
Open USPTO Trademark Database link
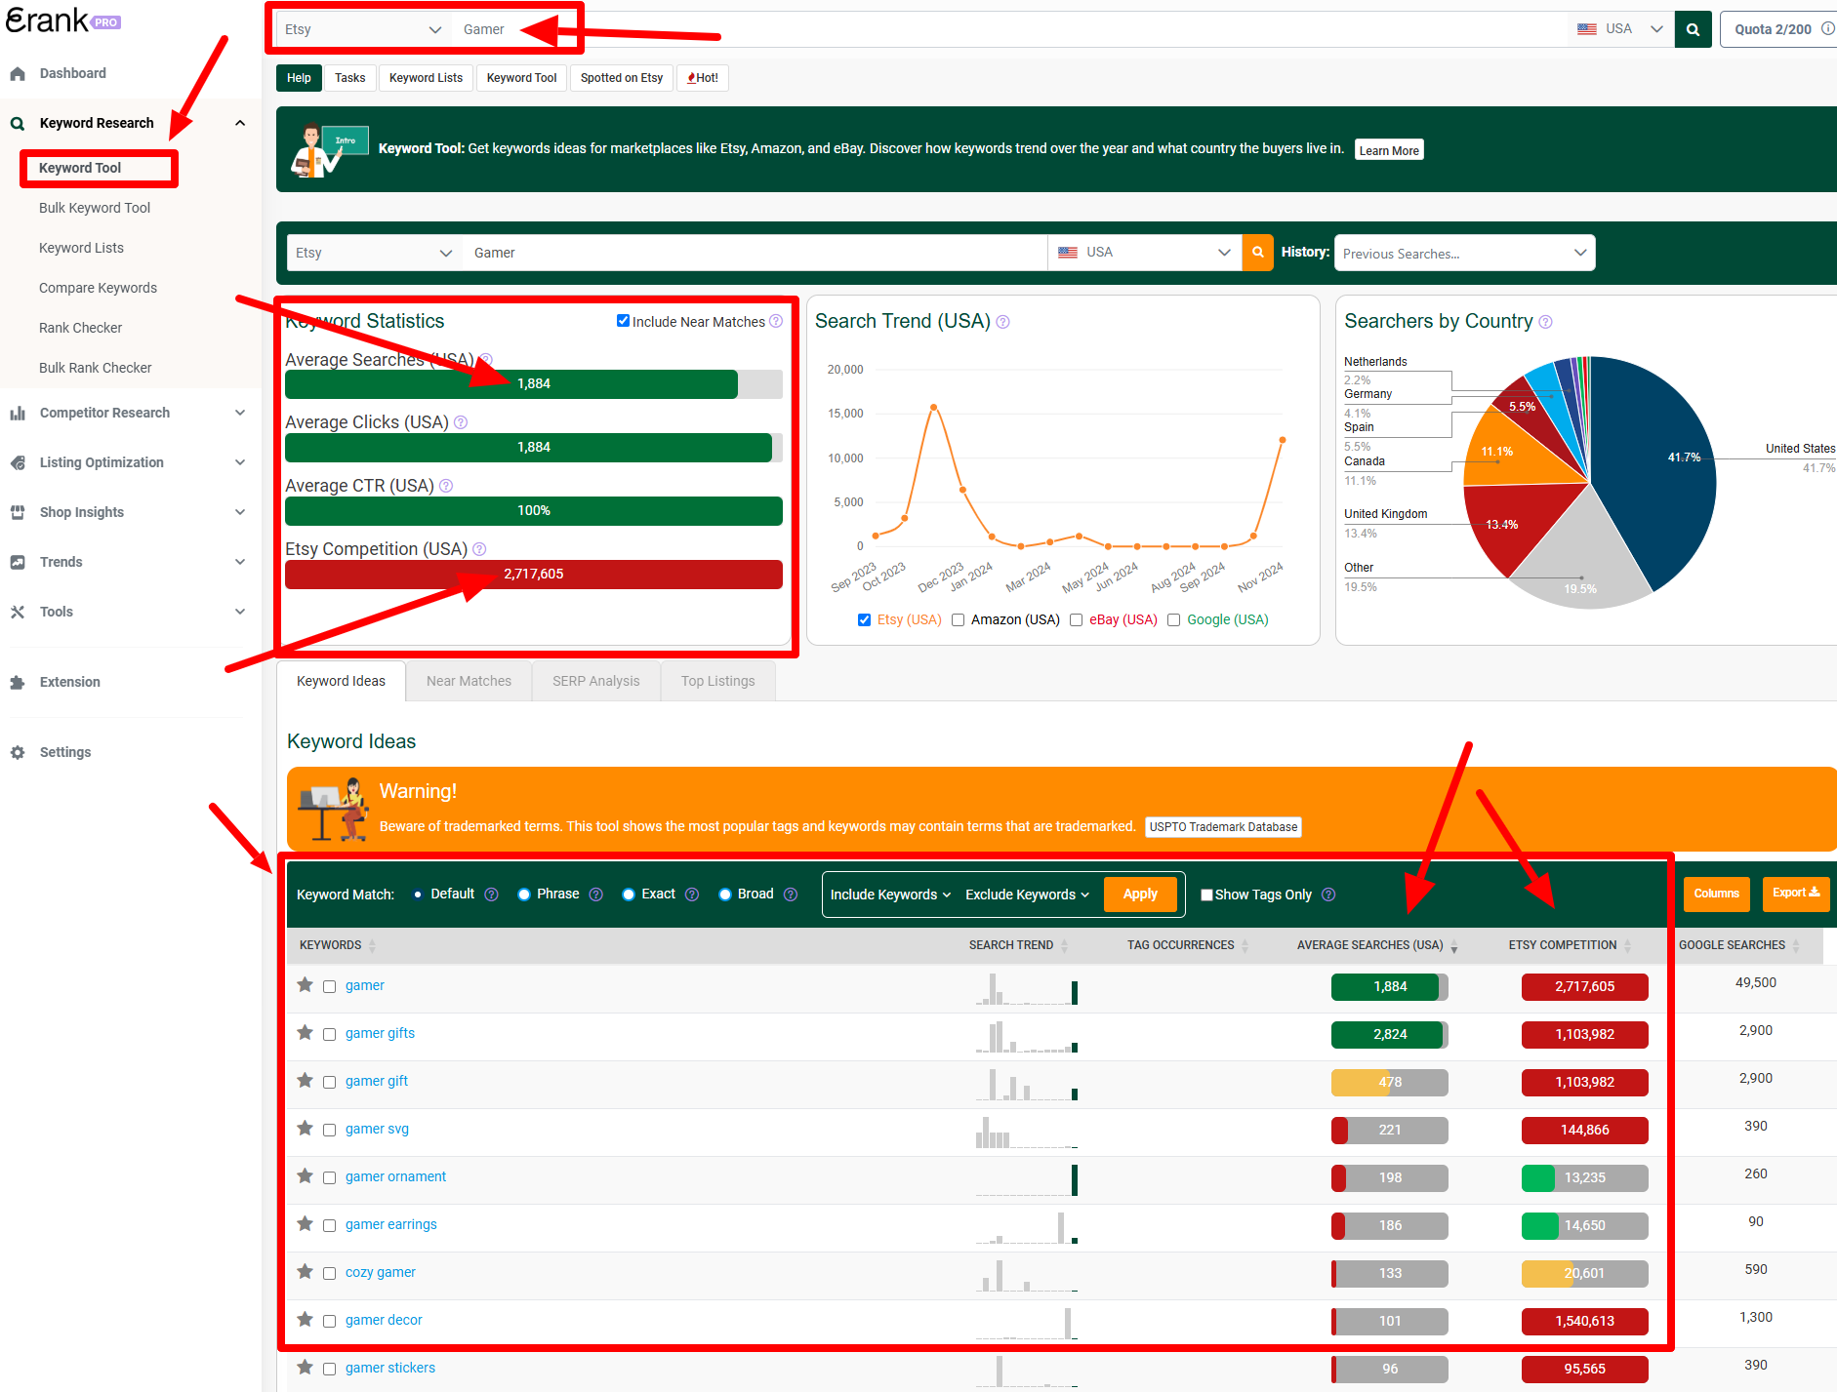click(1223, 827)
